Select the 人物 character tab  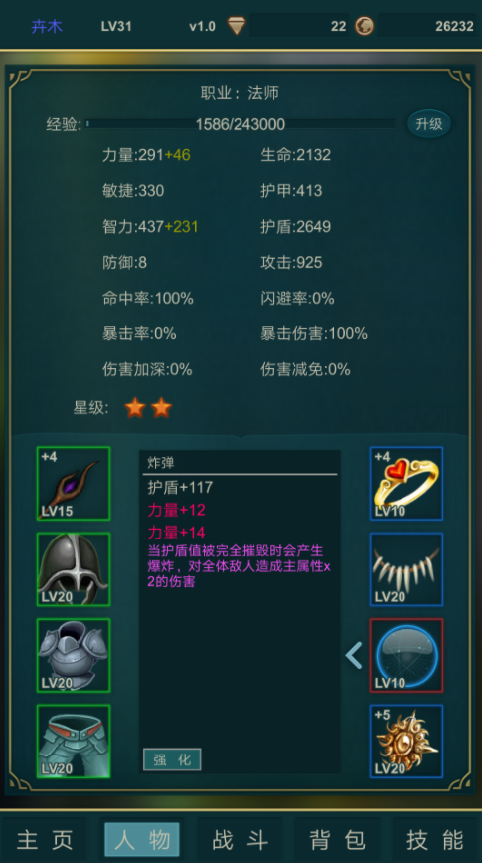[142, 840]
